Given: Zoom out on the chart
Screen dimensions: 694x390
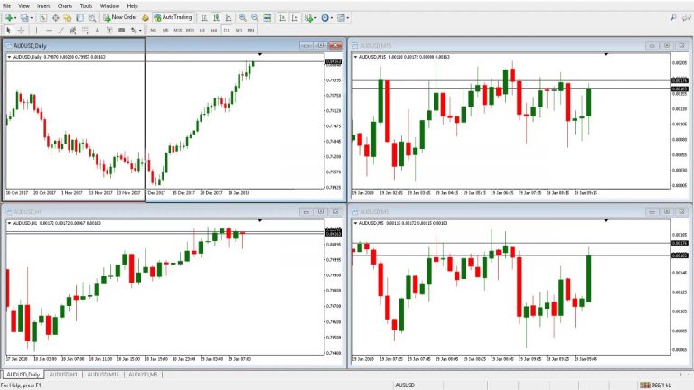Looking at the screenshot, I should click(256, 17).
